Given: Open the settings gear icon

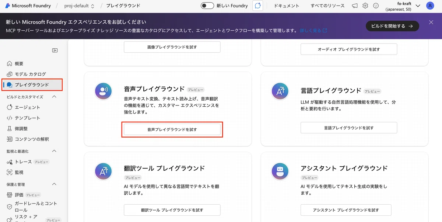Looking at the screenshot, I should 365,6.
